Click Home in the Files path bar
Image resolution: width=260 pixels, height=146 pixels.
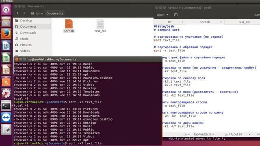point(37,13)
